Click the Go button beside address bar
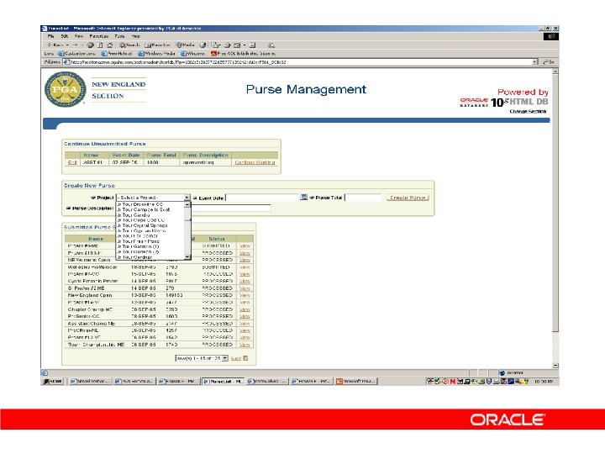605x454 pixels. click(x=549, y=61)
